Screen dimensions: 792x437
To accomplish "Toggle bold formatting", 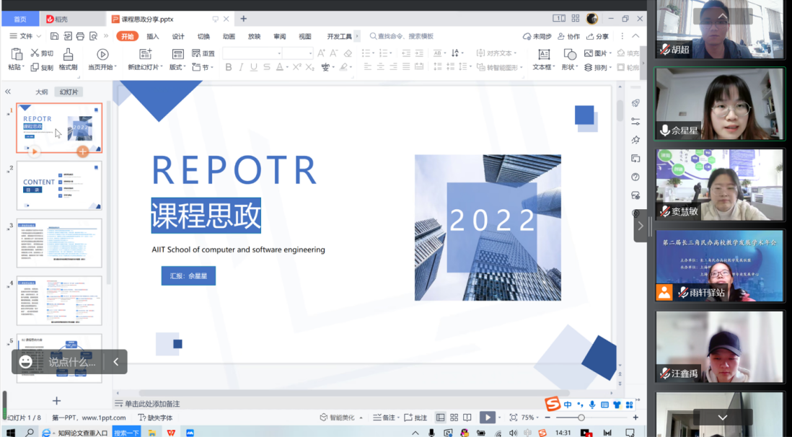I will 227,66.
